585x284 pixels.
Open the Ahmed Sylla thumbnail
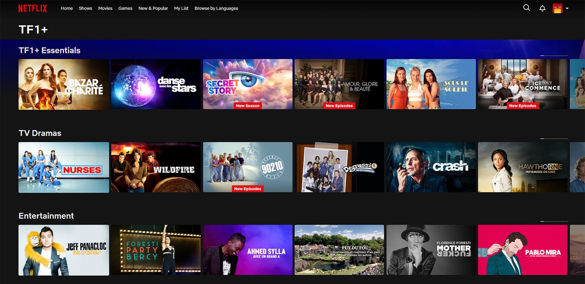click(248, 250)
